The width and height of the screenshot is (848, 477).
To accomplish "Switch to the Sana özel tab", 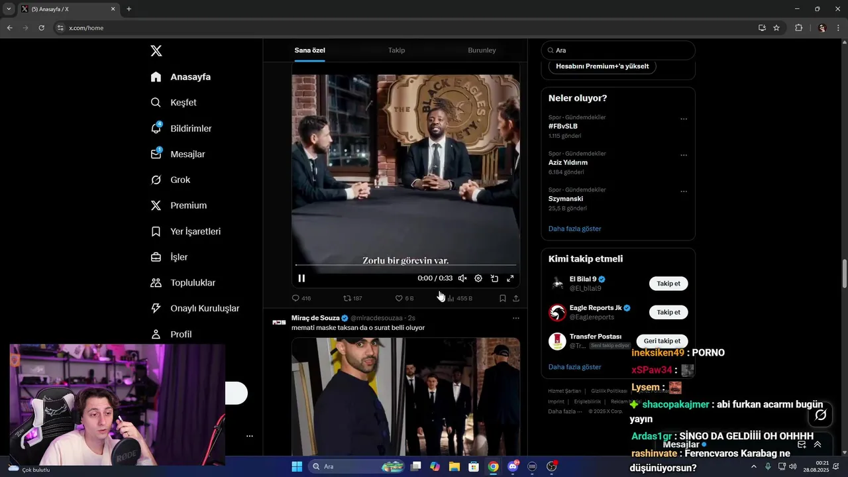I will 309,50.
